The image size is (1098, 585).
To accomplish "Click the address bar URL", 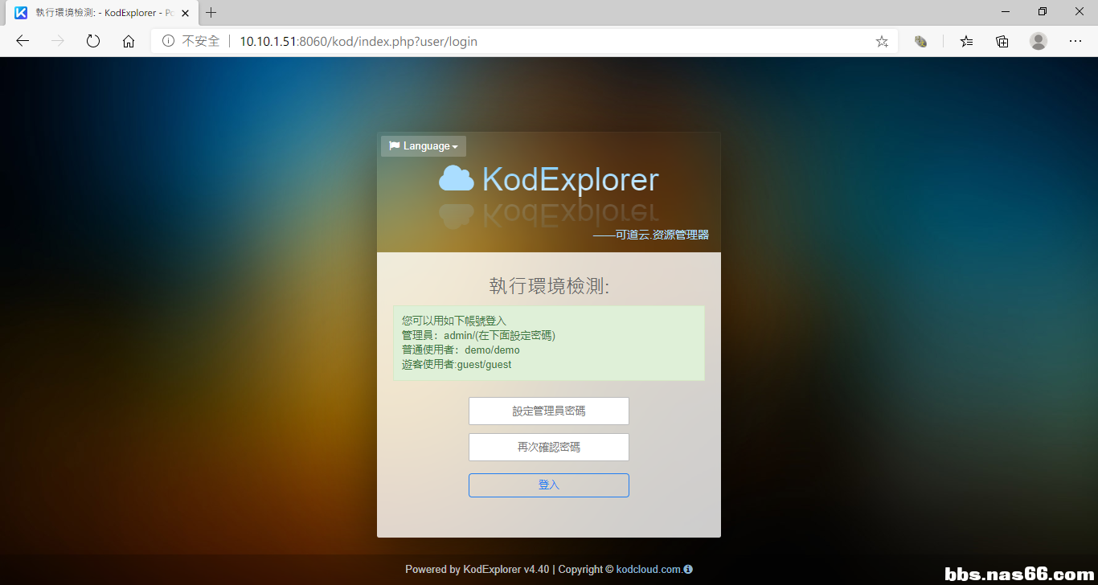I will 358,41.
